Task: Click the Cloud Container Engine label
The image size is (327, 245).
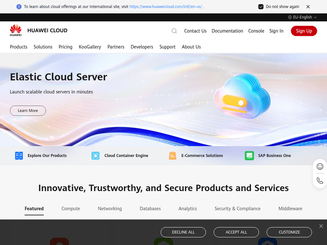Action: pyautogui.click(x=126, y=156)
